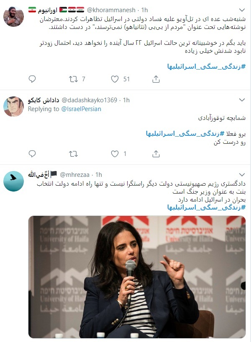Visit the @dadashkayko1369 profile handle

click(90, 100)
